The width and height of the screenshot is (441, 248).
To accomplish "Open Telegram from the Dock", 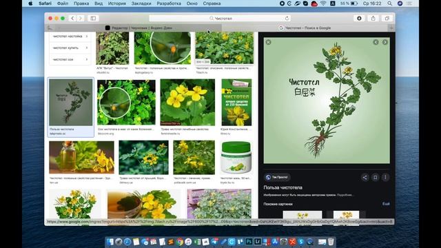I will coord(214,242).
